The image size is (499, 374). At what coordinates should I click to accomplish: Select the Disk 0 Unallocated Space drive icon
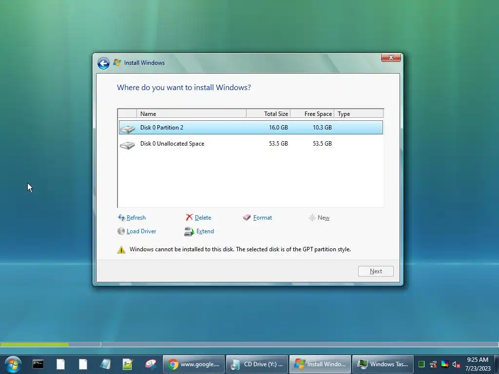click(x=128, y=145)
